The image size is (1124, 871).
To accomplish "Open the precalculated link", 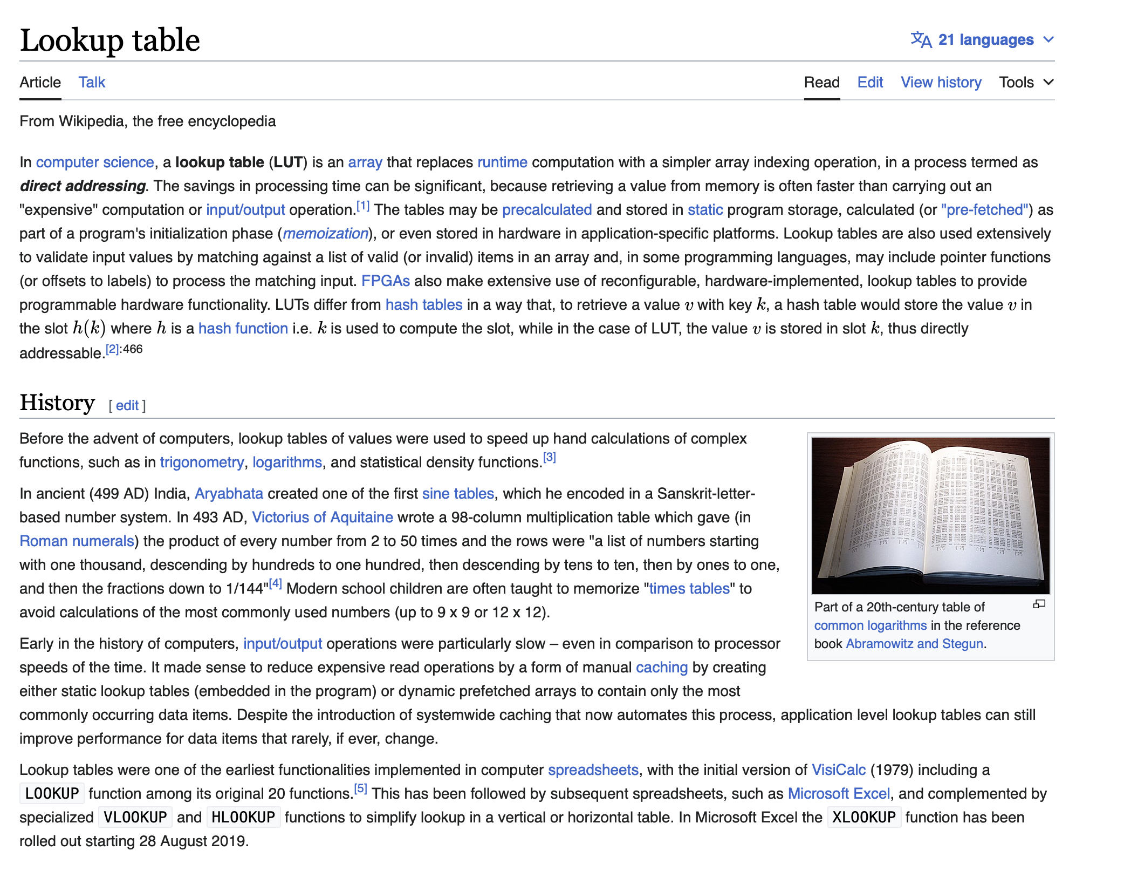I will pyautogui.click(x=547, y=209).
